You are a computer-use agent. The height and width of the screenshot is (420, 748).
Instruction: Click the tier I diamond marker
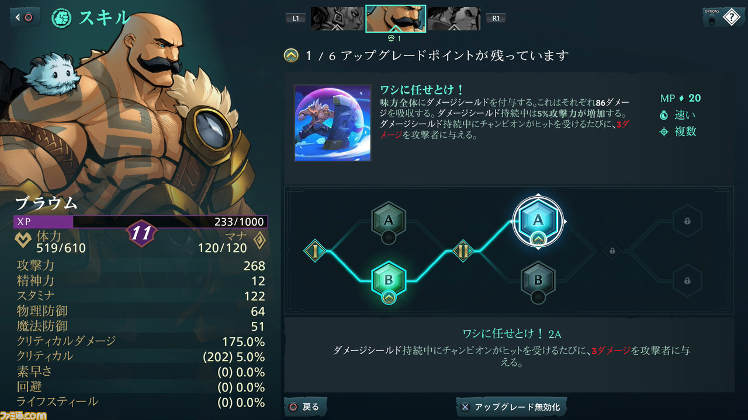click(315, 251)
